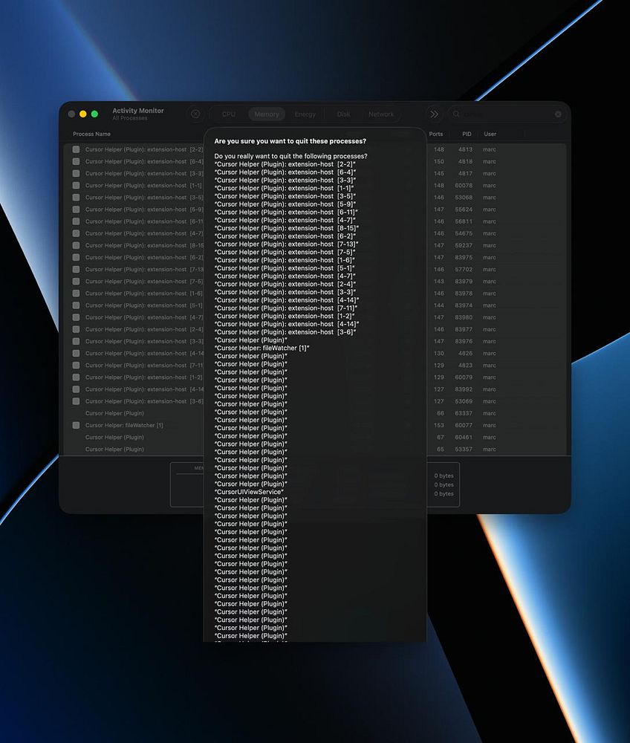
Task: Focus the Activity Monitor search field
Action: tap(507, 114)
